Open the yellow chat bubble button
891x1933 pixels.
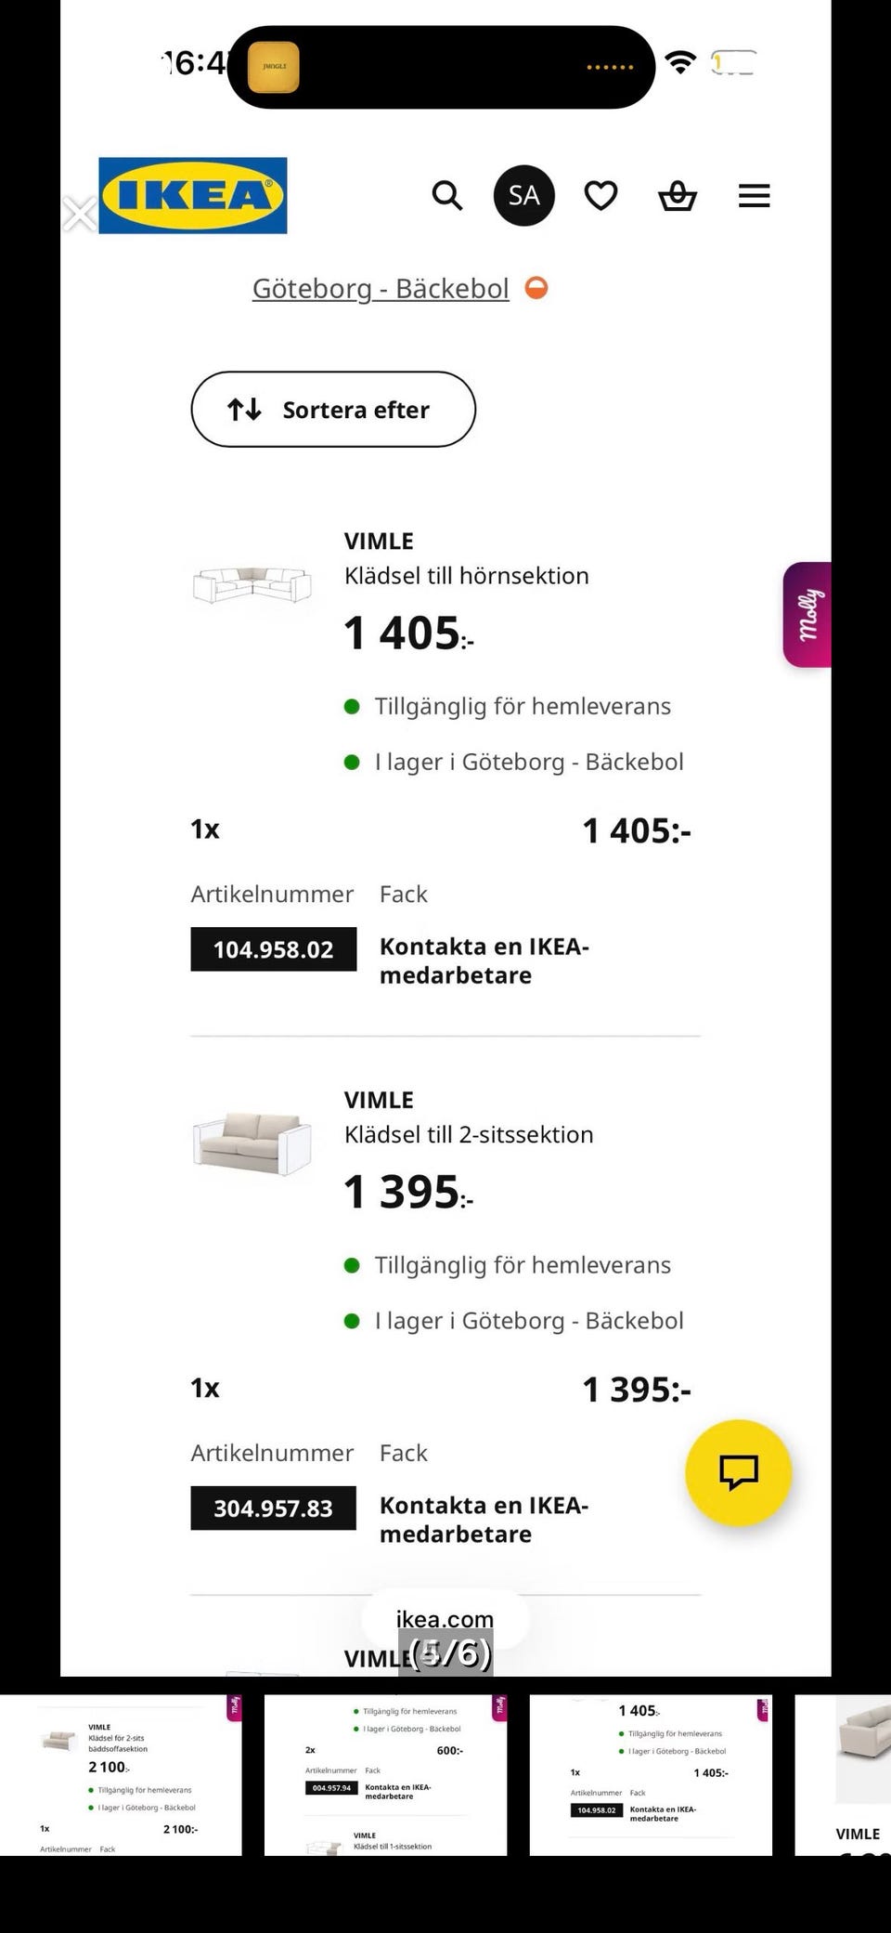[739, 1472]
